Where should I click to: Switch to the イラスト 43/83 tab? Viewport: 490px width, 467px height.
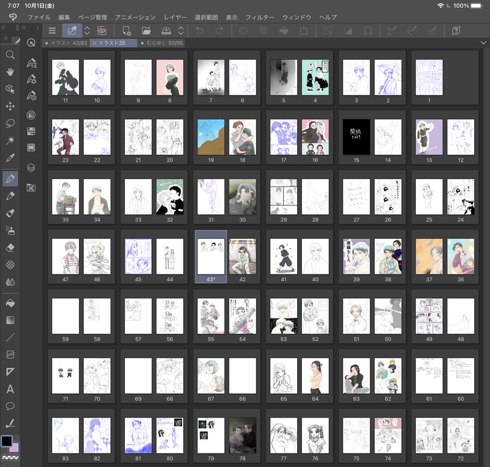pyautogui.click(x=66, y=43)
